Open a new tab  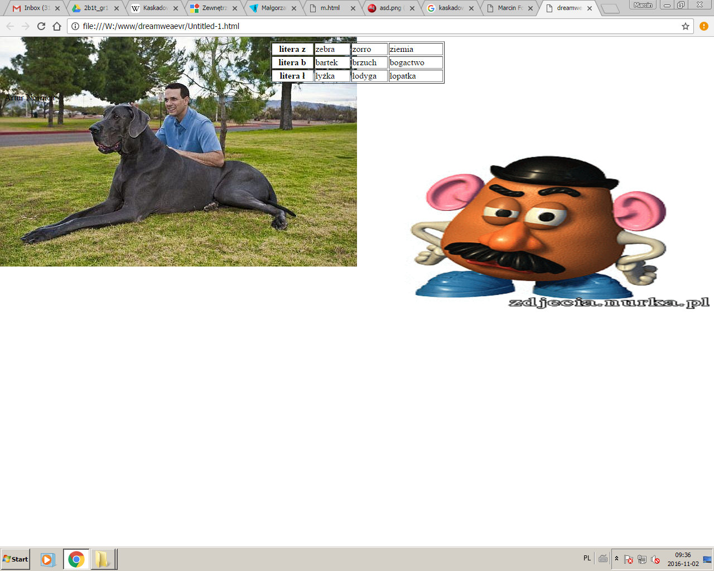610,8
